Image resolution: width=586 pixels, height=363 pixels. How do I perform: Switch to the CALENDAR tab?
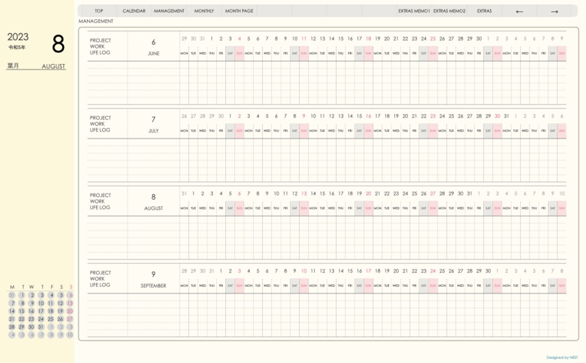(x=134, y=11)
